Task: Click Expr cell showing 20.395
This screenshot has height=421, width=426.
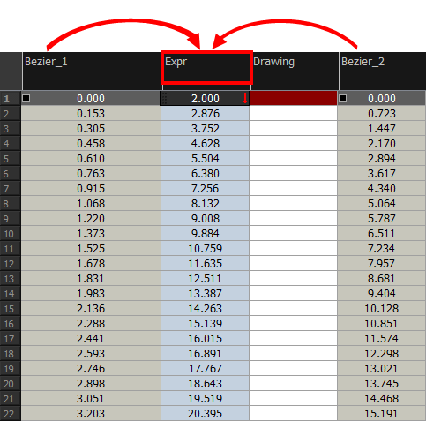Action: click(x=206, y=414)
